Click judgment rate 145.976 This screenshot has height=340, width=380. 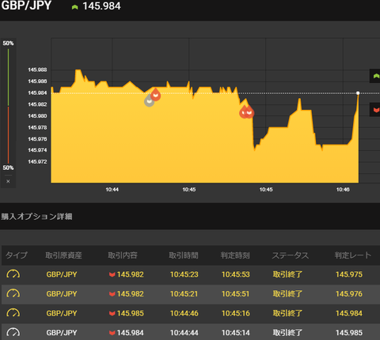pyautogui.click(x=349, y=294)
